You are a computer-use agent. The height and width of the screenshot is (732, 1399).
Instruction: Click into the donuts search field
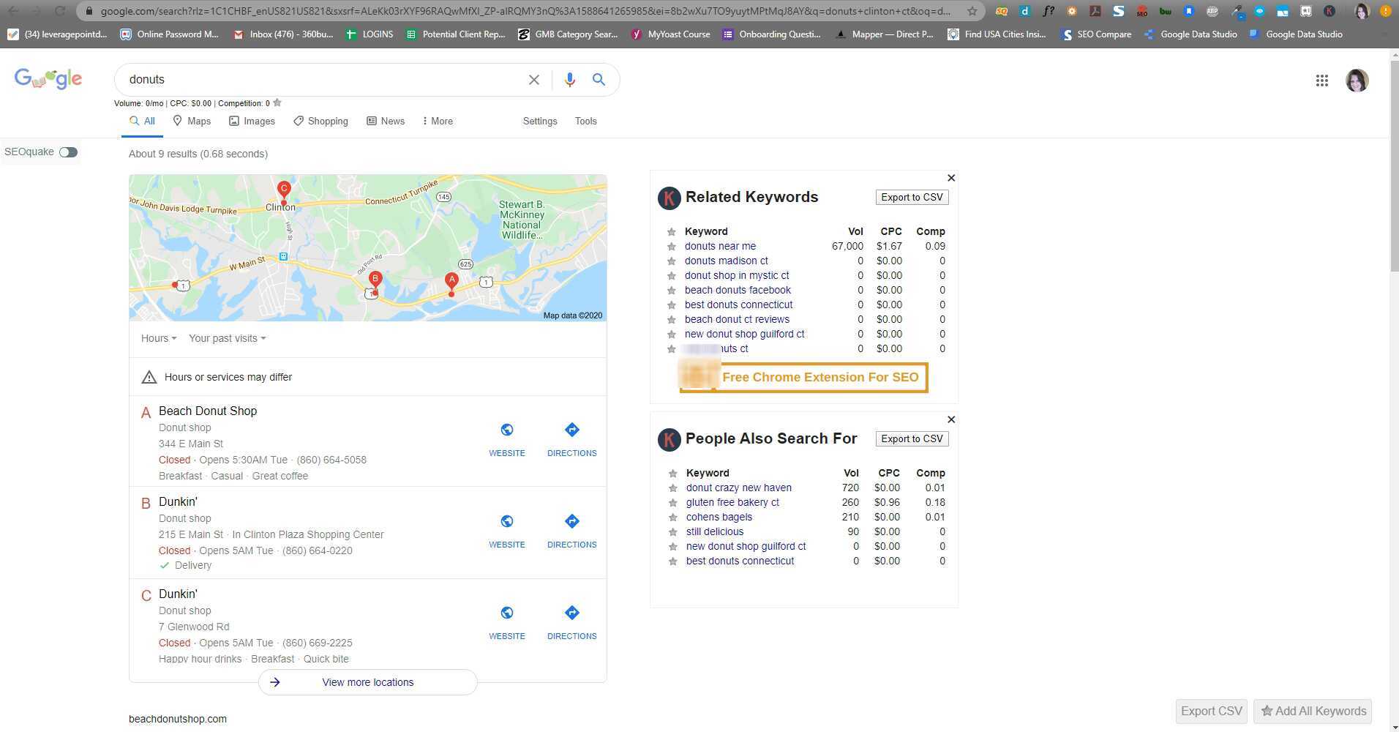pos(322,80)
